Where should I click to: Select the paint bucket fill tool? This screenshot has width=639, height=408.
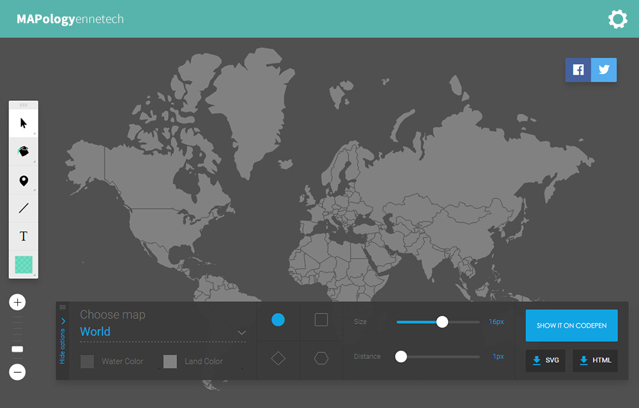tap(24, 151)
